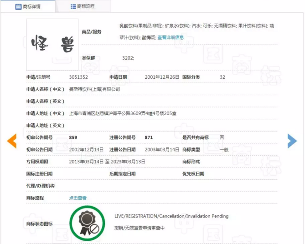The height and width of the screenshot is (244, 305).
Task: Click the 撤销/无效宣告申请审查中 status text
Action: click(140, 228)
